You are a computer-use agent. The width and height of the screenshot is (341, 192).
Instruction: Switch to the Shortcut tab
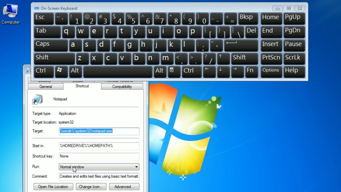pyautogui.click(x=82, y=86)
